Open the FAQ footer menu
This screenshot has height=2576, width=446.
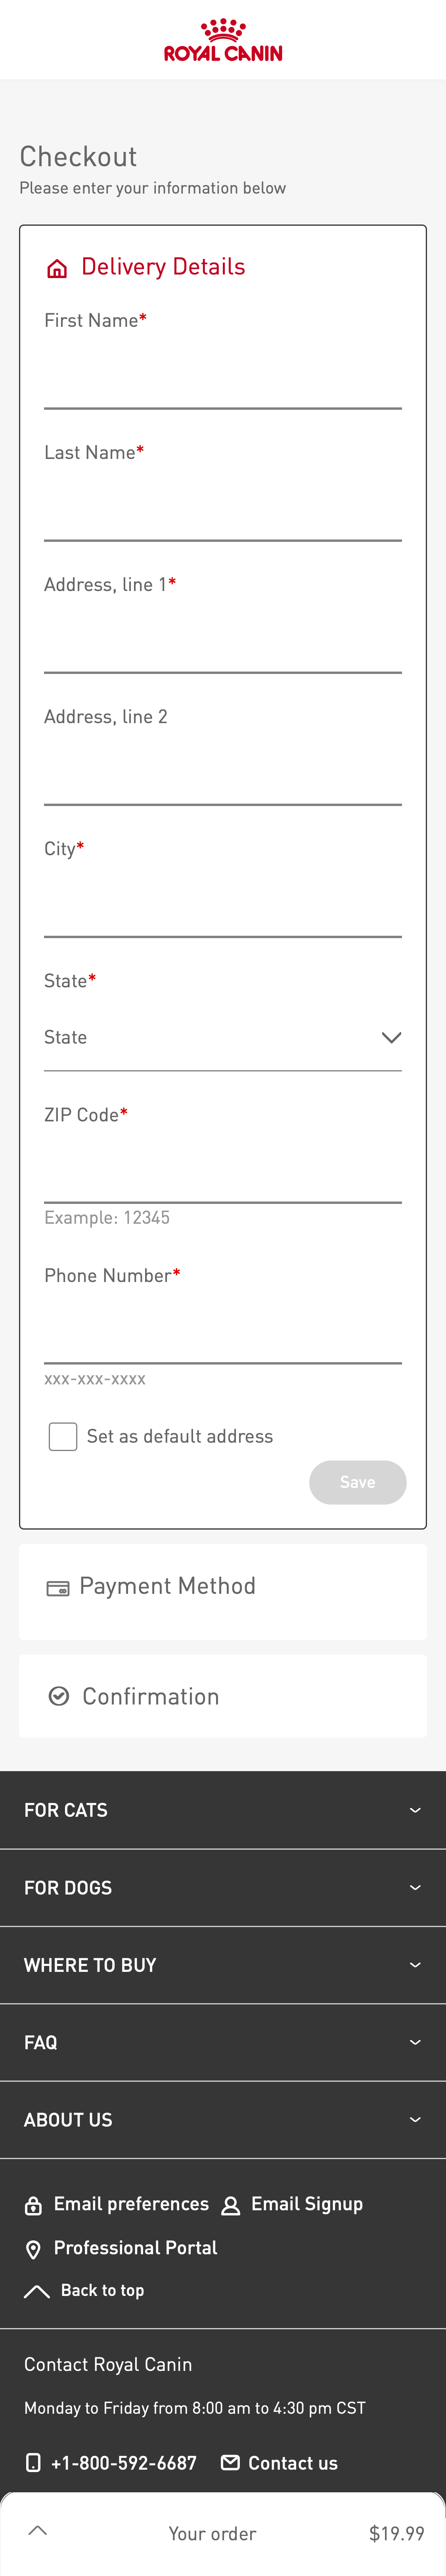[x=222, y=2043]
